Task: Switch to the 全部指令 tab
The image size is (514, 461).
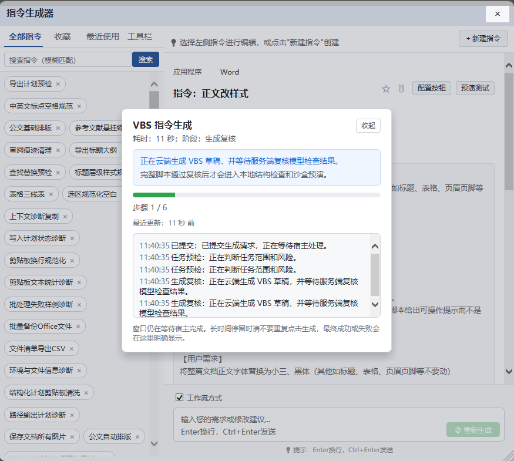Action: 25,36
